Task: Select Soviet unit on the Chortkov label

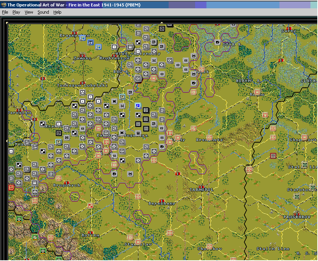Action: pyautogui.click(x=210, y=247)
